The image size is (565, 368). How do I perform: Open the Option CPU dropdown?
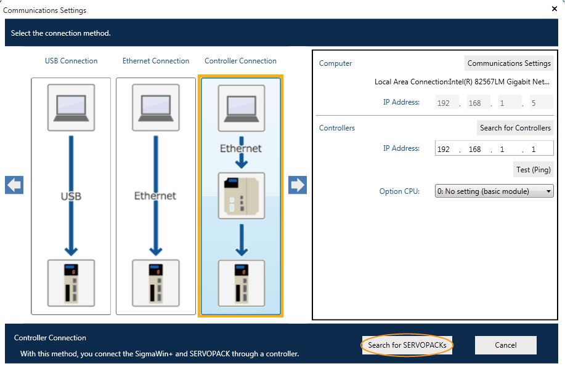tap(494, 191)
